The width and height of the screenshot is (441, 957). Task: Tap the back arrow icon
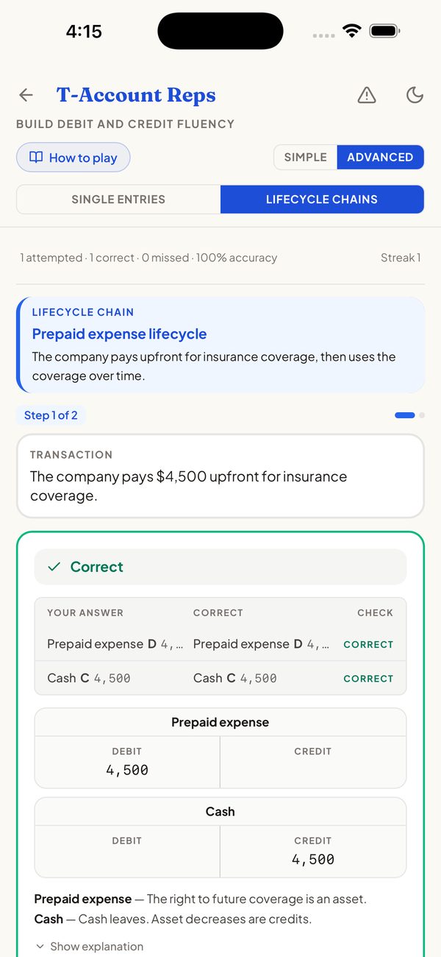[26, 95]
